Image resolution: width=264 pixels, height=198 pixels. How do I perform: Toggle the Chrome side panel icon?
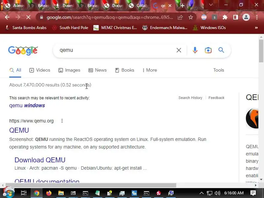click(x=236, y=17)
